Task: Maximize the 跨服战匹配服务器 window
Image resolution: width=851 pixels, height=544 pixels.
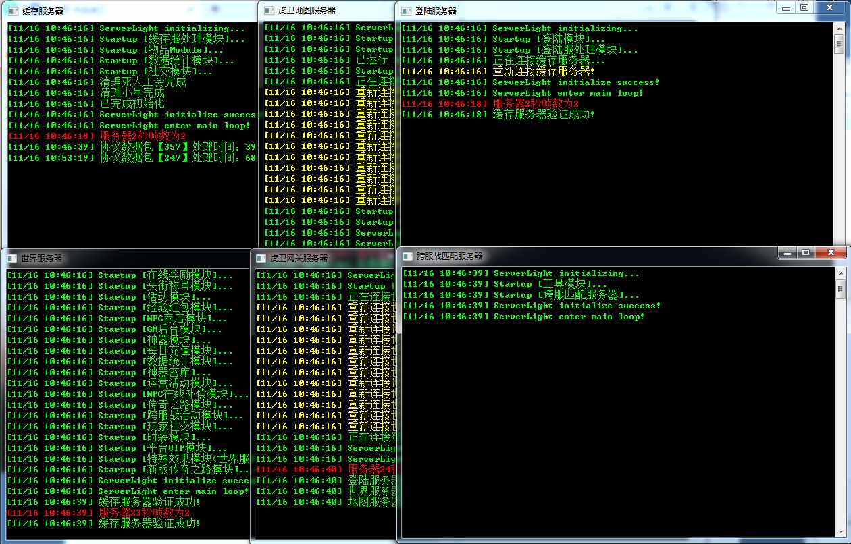Action: (x=805, y=252)
